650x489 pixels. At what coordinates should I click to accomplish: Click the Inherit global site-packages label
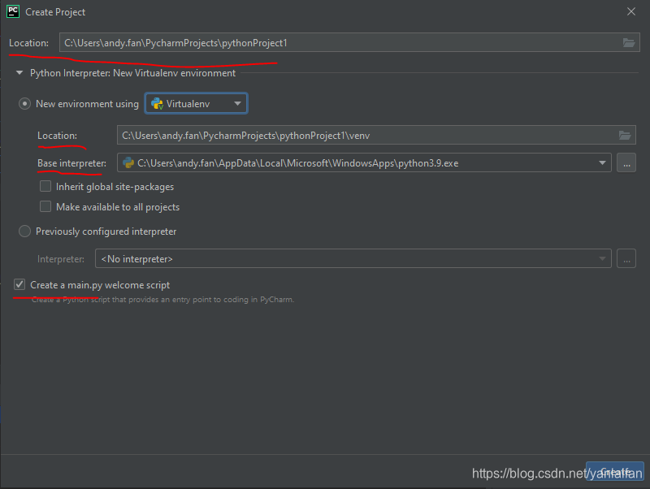coord(115,187)
